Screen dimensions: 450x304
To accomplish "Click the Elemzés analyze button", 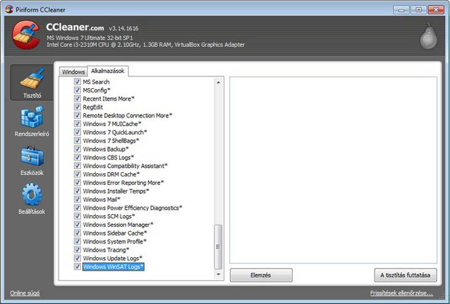I will click(x=261, y=275).
